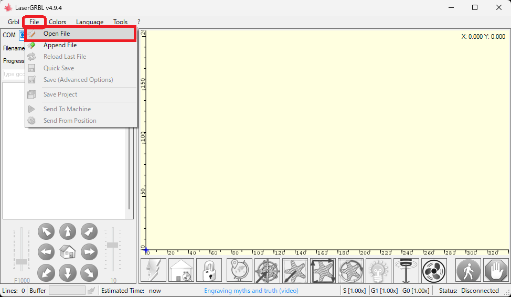This screenshot has width=511, height=297.
Task: Click the fan blower button
Action: coord(434,270)
